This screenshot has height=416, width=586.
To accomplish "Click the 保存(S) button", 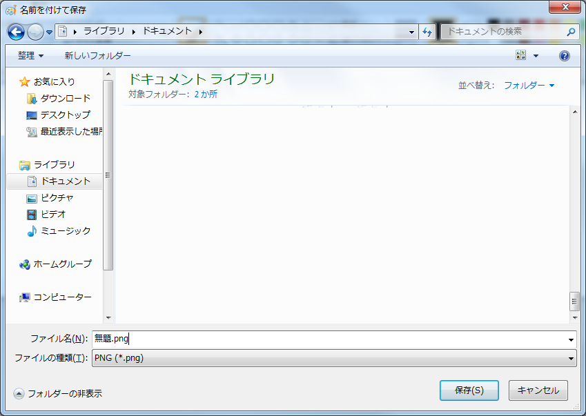I will pos(469,390).
